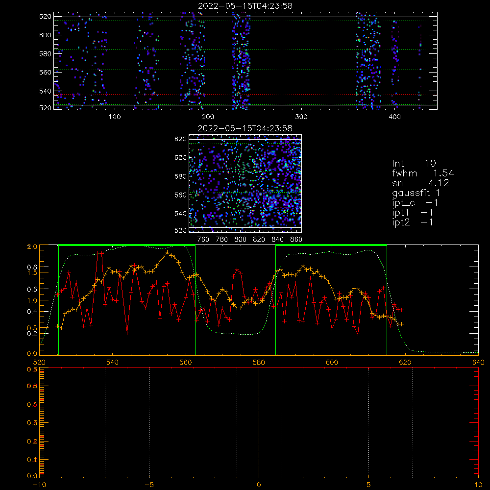This screenshot has width=490, height=490.
Task: Click x-axis label -5 of the bottom plot
Action: (x=149, y=485)
